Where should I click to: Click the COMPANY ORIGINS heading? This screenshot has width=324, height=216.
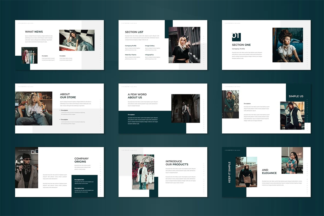[82, 160]
